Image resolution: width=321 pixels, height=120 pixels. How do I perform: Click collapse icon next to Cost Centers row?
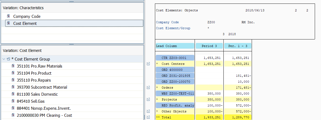[x=148, y=64]
